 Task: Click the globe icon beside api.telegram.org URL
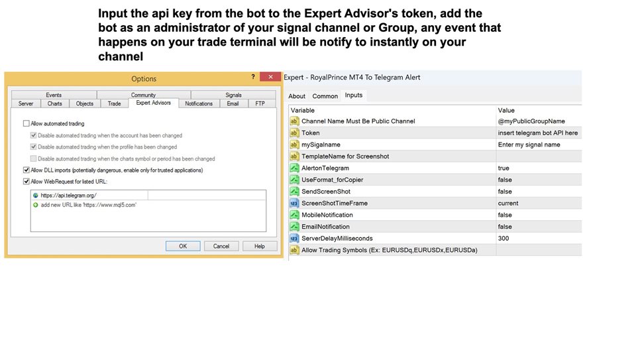point(36,195)
